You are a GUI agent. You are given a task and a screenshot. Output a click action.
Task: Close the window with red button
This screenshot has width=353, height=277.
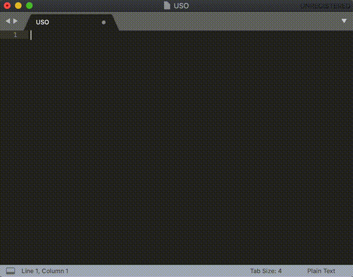pyautogui.click(x=7, y=6)
